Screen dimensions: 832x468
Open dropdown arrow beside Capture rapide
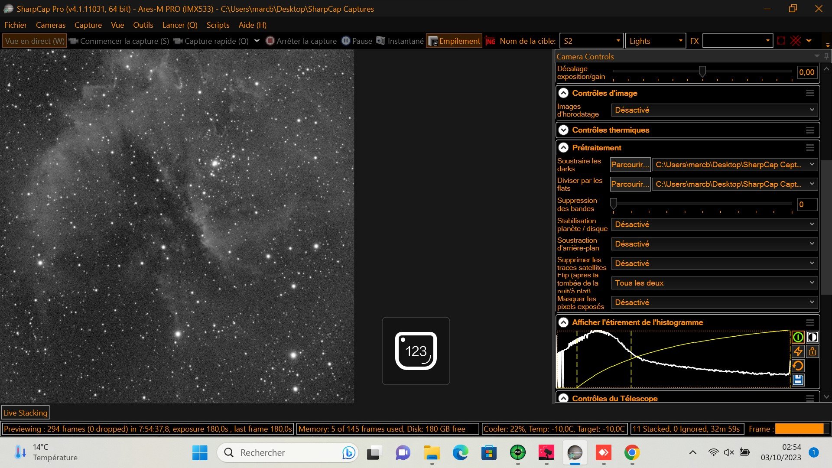click(257, 41)
